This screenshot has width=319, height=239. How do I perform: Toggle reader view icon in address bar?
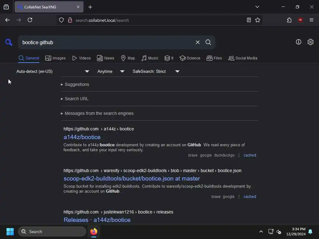pos(249,20)
